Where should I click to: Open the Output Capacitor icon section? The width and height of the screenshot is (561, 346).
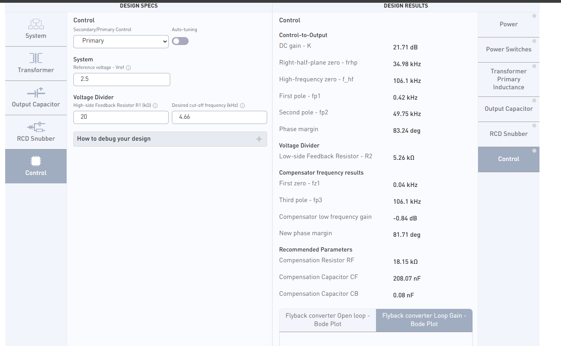tap(36, 93)
